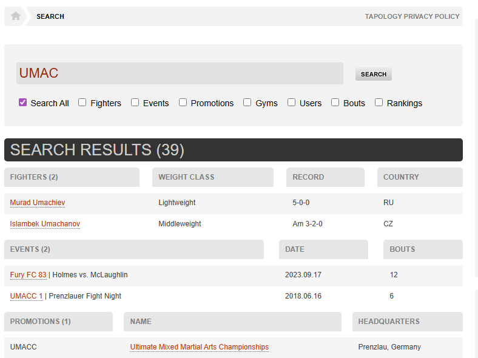Click the COUNTRY column header
The width and height of the screenshot is (478, 358).
[420, 177]
